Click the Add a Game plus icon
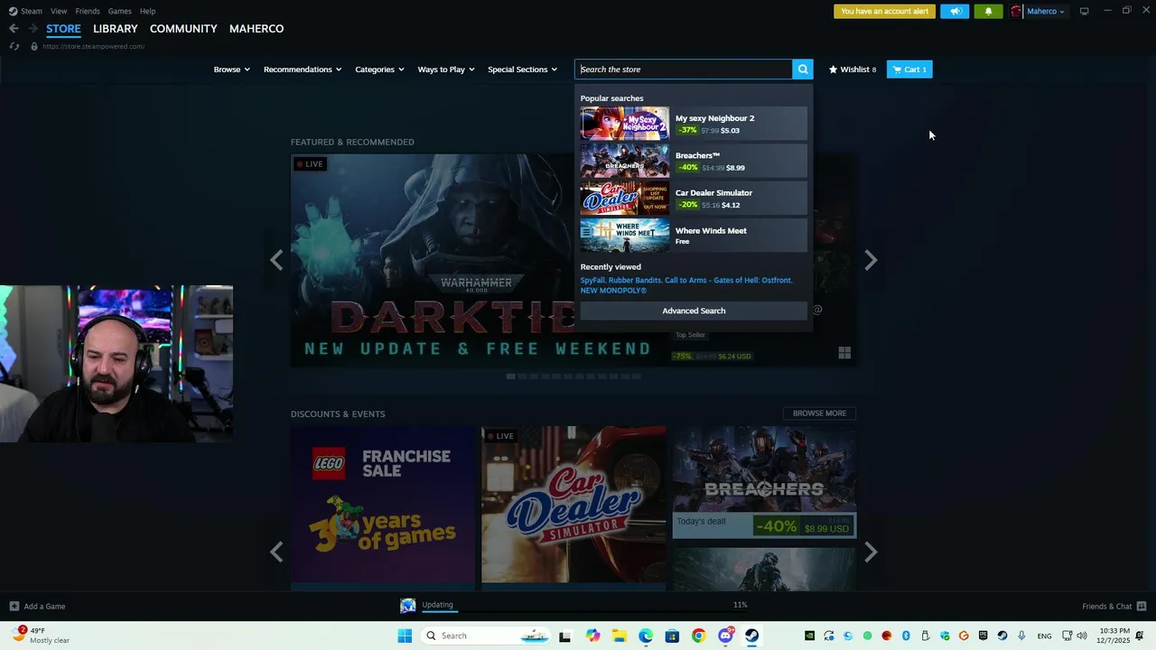The image size is (1156, 650). (x=14, y=607)
